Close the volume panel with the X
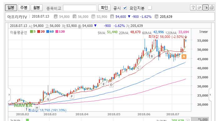Image resolution: width=216 pixels, height=121 pixels. [188, 120]
